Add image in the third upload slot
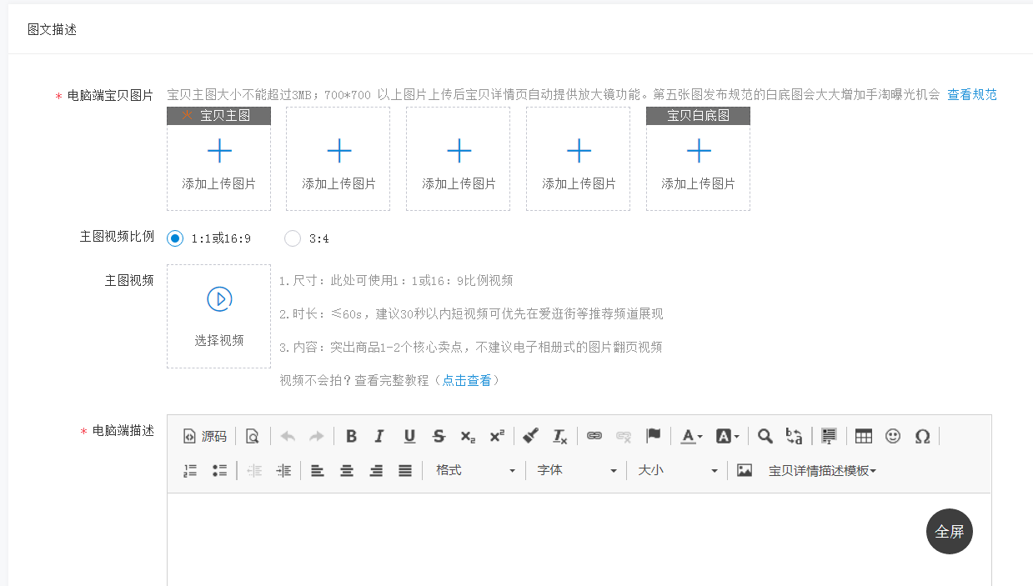1033x586 pixels. (x=458, y=158)
